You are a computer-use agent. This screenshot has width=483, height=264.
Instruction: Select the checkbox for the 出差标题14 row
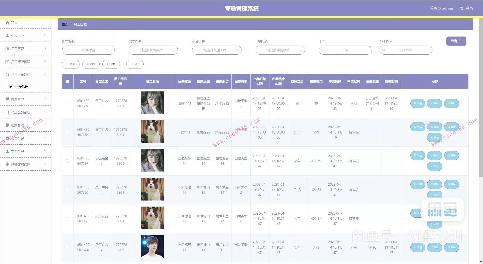point(67,161)
